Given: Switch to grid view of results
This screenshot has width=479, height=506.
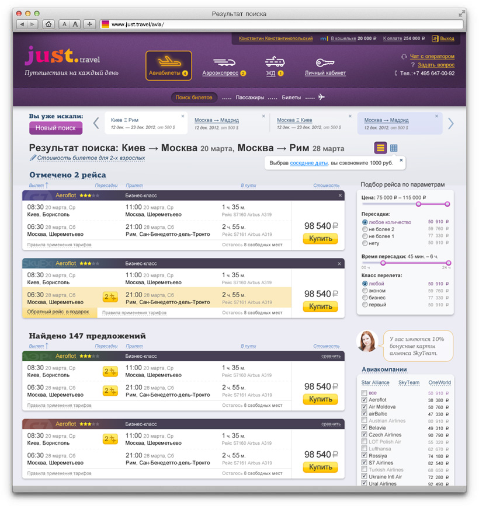Looking at the screenshot, I should 394,148.
